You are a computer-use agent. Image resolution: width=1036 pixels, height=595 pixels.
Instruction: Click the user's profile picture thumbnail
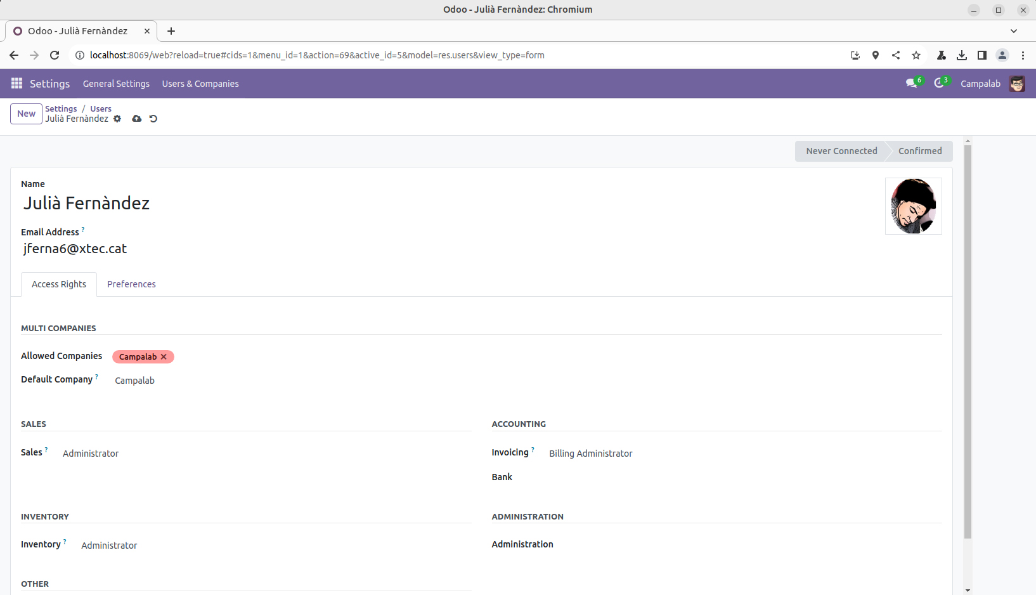(913, 206)
